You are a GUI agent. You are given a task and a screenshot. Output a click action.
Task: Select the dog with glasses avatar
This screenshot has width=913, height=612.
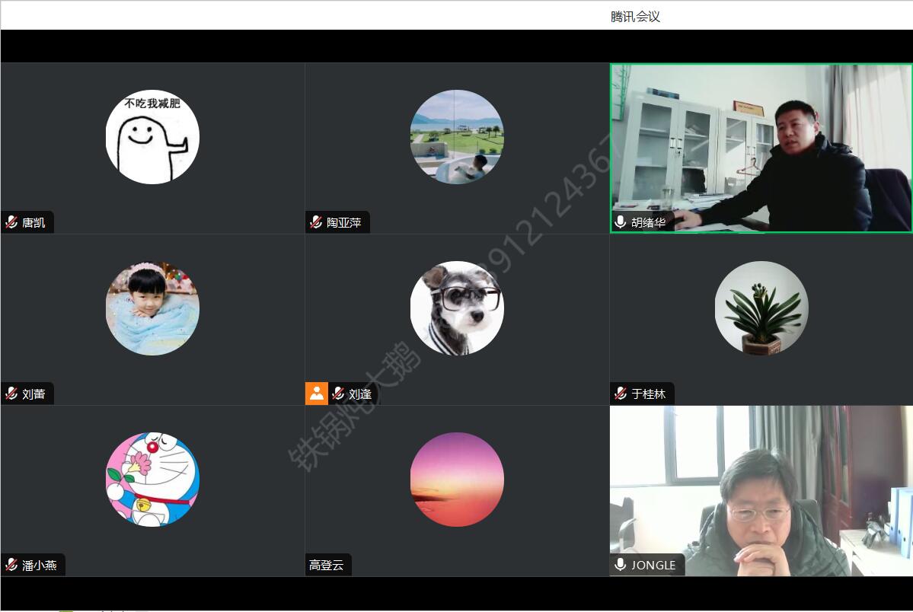tap(457, 308)
